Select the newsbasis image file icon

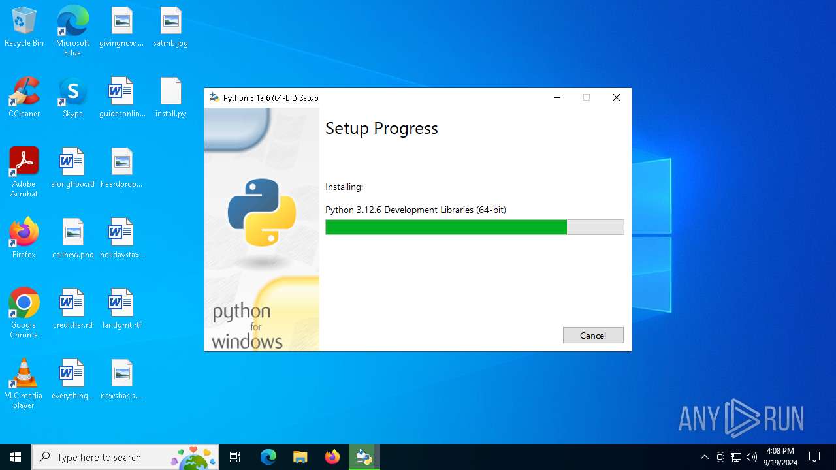[x=121, y=380]
